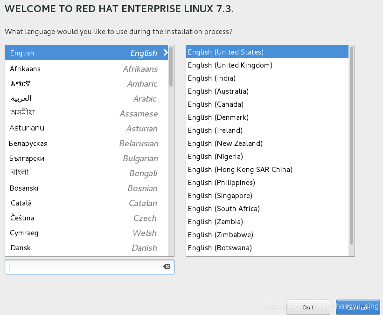Choose English (India) locale
The image size is (383, 315).
[267, 78]
